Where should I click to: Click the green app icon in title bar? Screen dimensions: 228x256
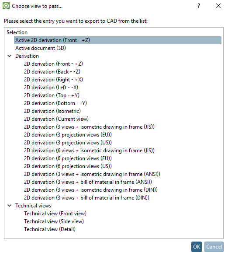[6, 6]
